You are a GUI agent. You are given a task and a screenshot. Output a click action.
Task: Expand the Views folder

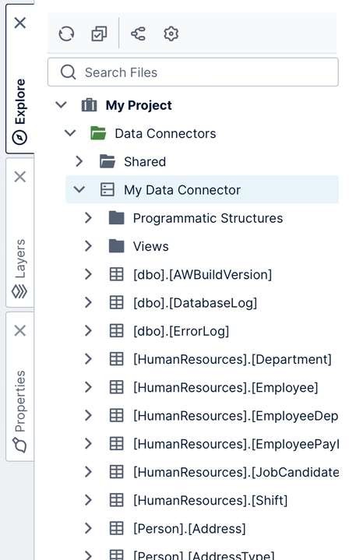point(88,246)
